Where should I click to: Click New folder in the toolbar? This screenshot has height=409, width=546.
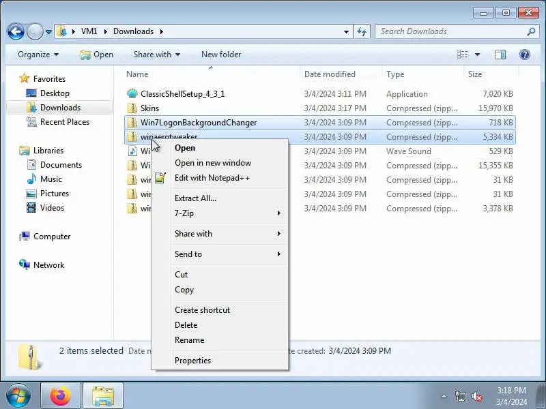click(221, 55)
